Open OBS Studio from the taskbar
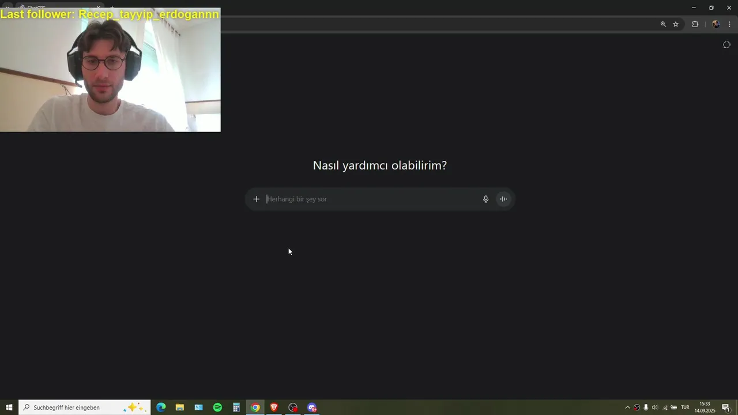This screenshot has height=415, width=738. tap(293, 408)
